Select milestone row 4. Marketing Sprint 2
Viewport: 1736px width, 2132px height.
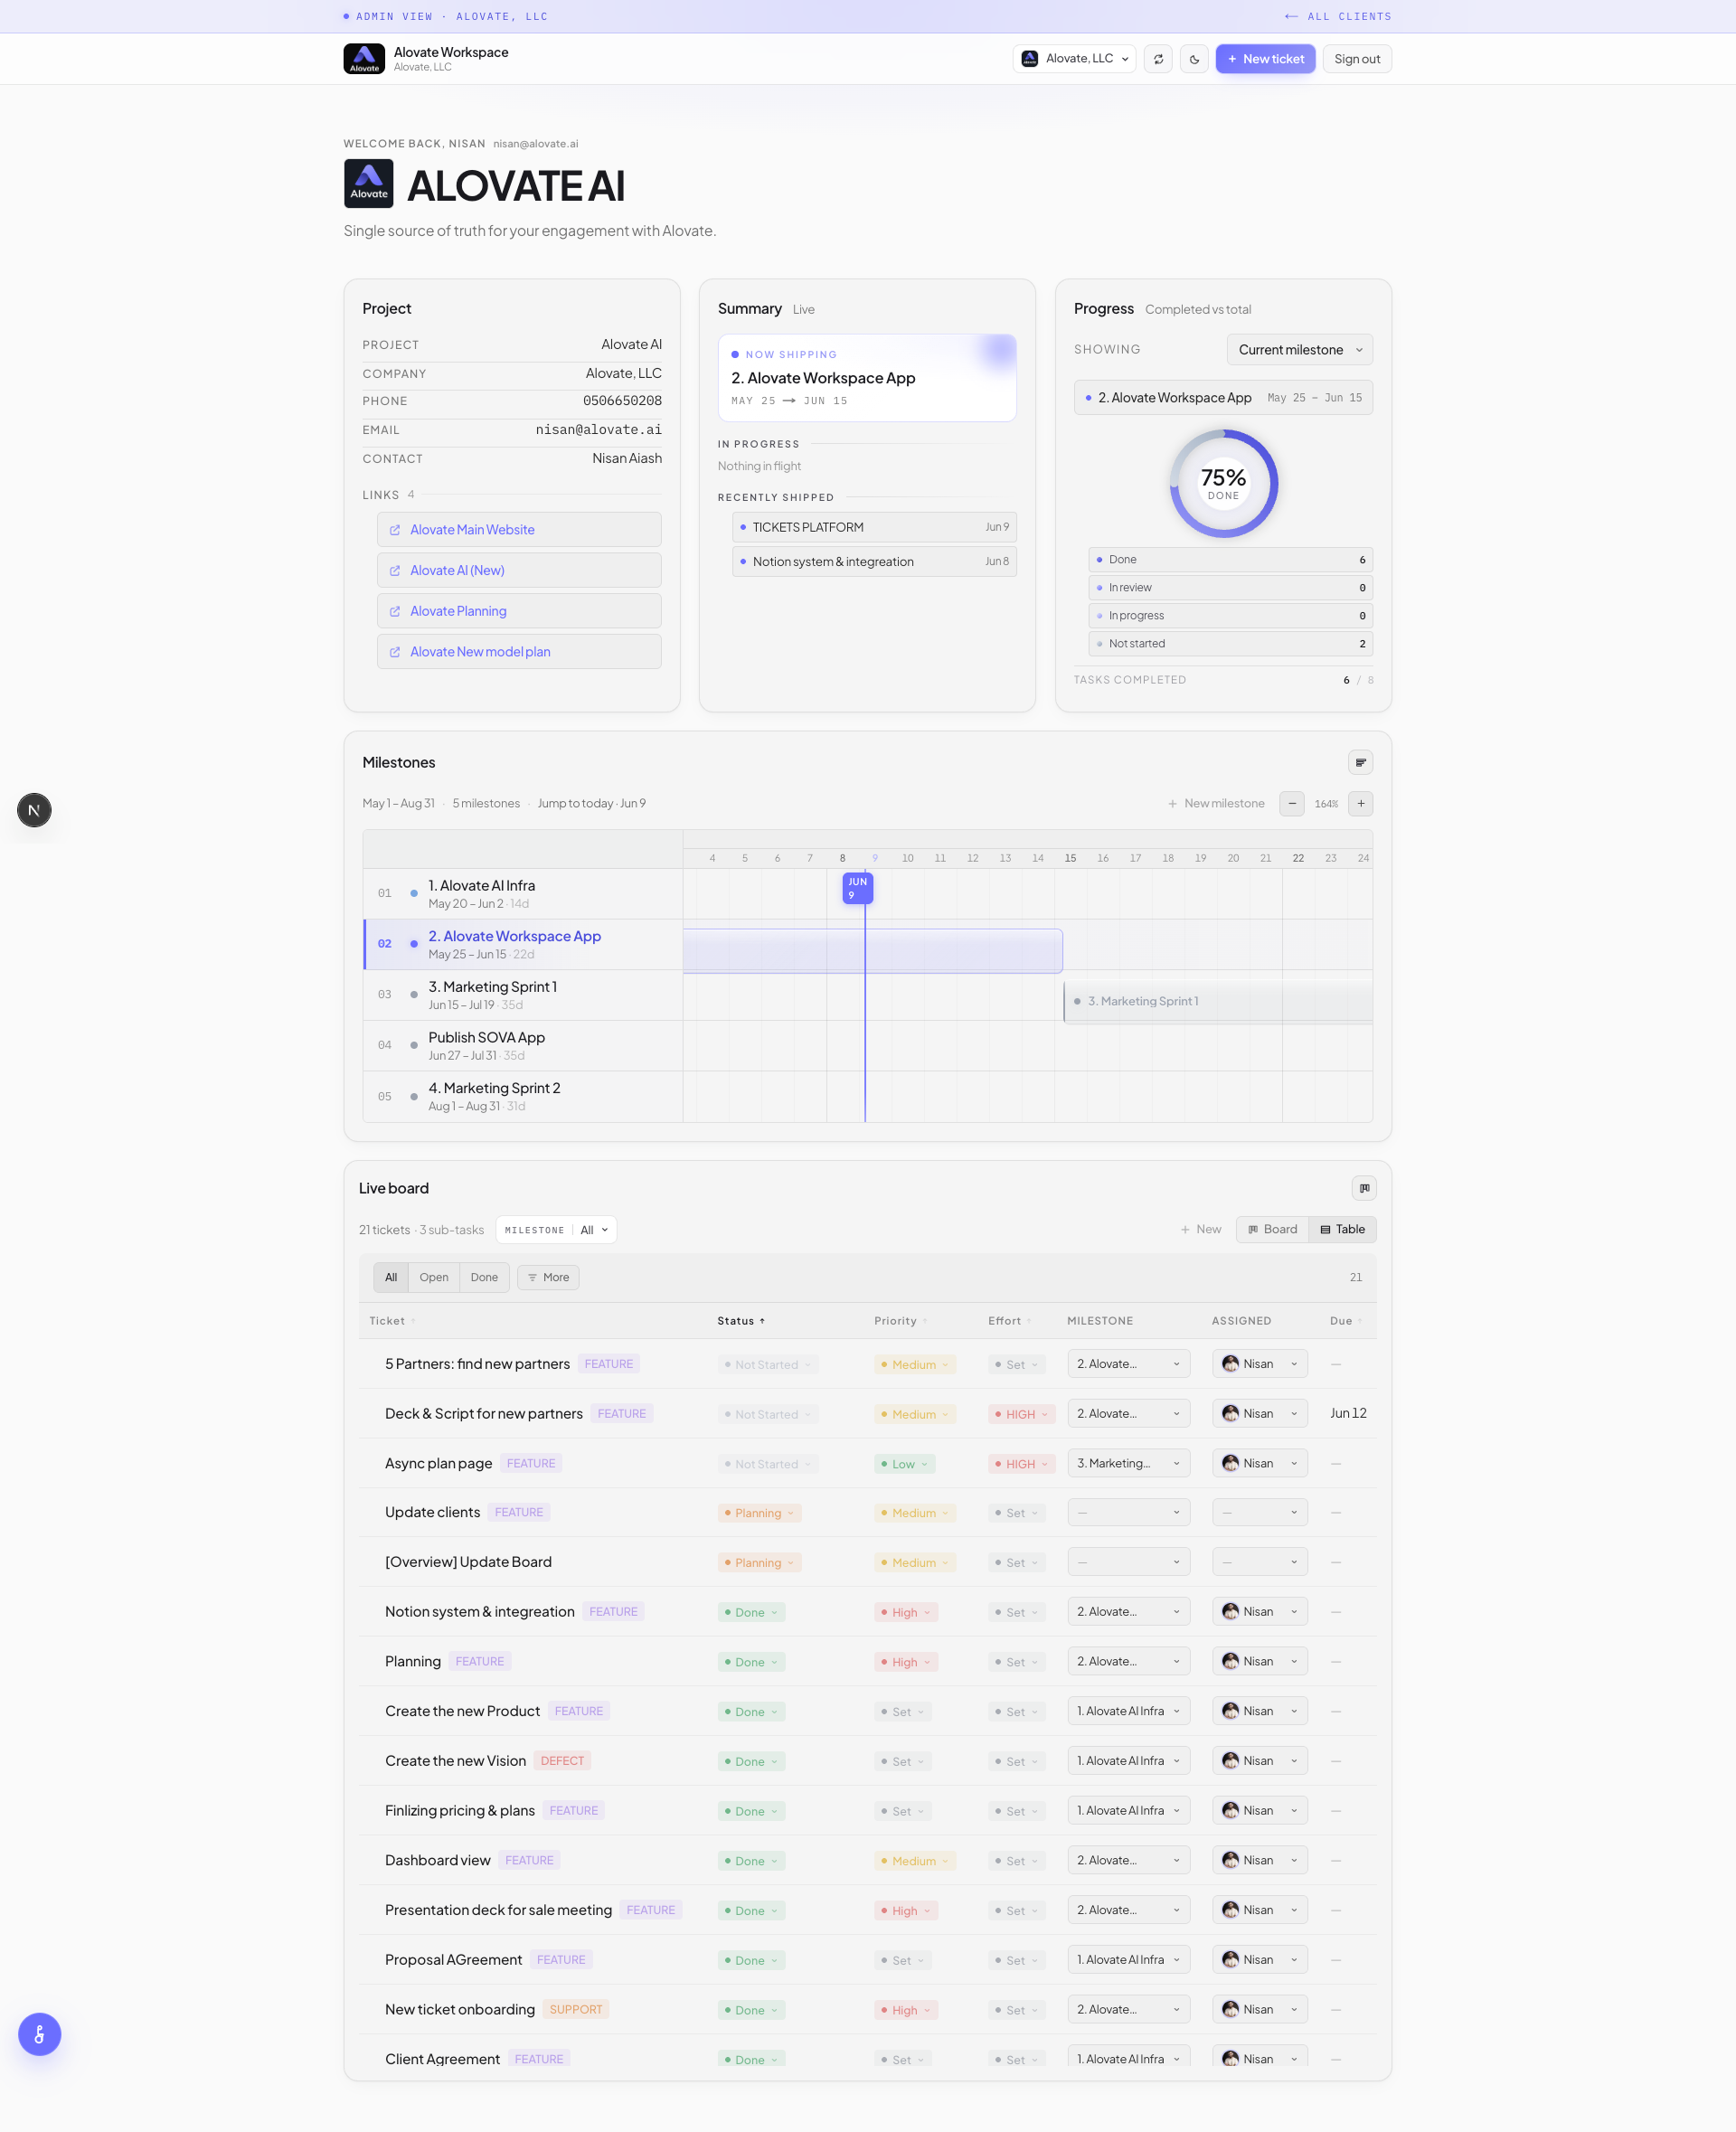click(523, 1096)
